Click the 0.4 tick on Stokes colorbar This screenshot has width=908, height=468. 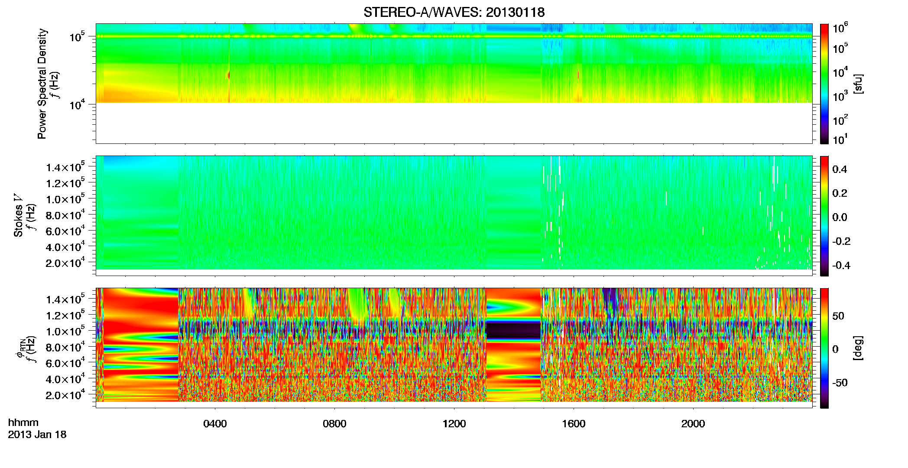pyautogui.click(x=839, y=169)
